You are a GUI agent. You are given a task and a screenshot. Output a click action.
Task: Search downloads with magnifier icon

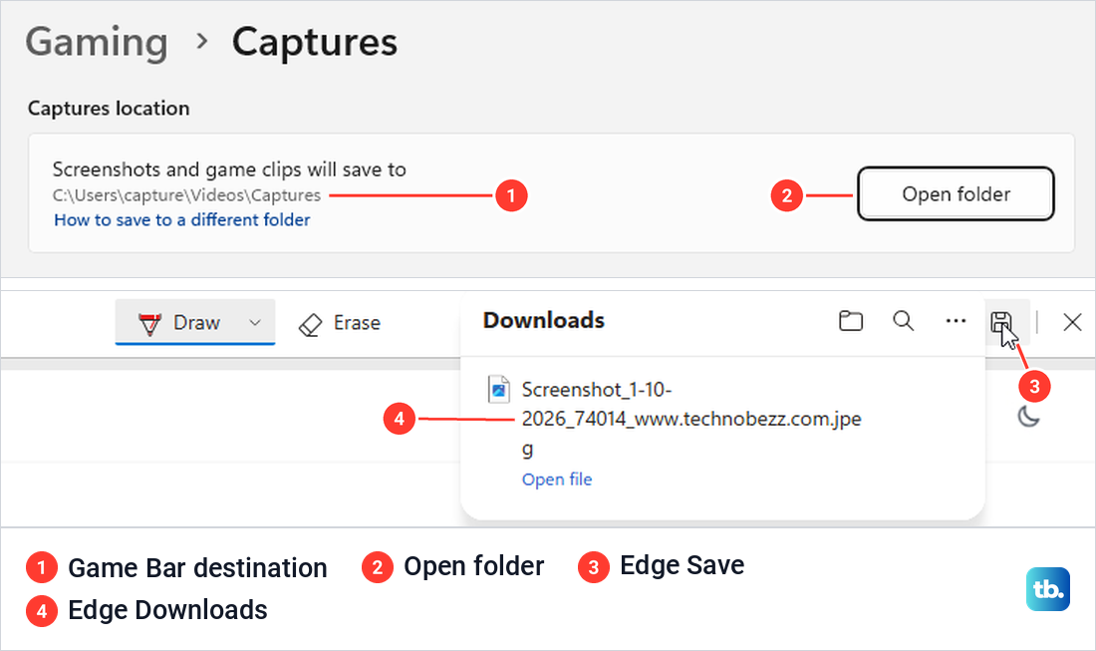(x=903, y=321)
